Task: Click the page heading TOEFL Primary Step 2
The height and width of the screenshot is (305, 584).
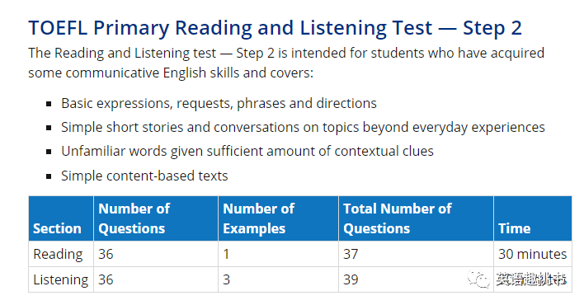Action: coord(275,28)
